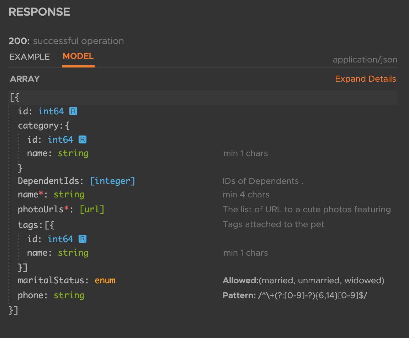Viewport: 409px width, 338px height.
Task: Collapse the root array opening bracket row
Action: pyautogui.click(x=15, y=98)
